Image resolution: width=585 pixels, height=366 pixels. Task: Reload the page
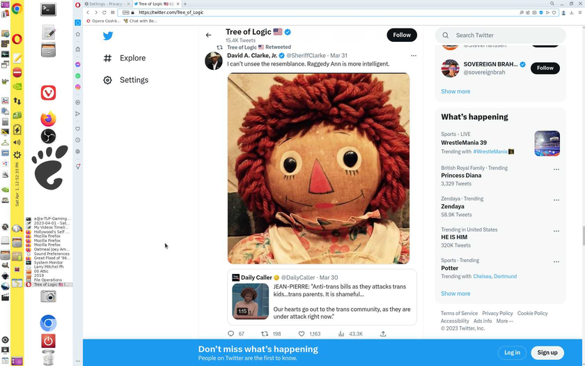coord(104,13)
